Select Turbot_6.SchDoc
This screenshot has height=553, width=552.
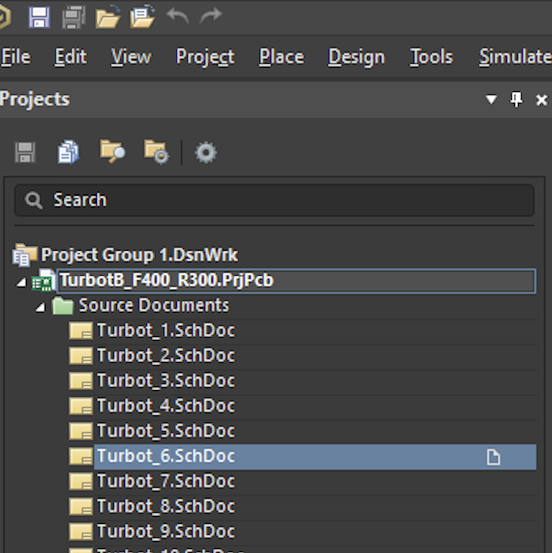(315, 457)
